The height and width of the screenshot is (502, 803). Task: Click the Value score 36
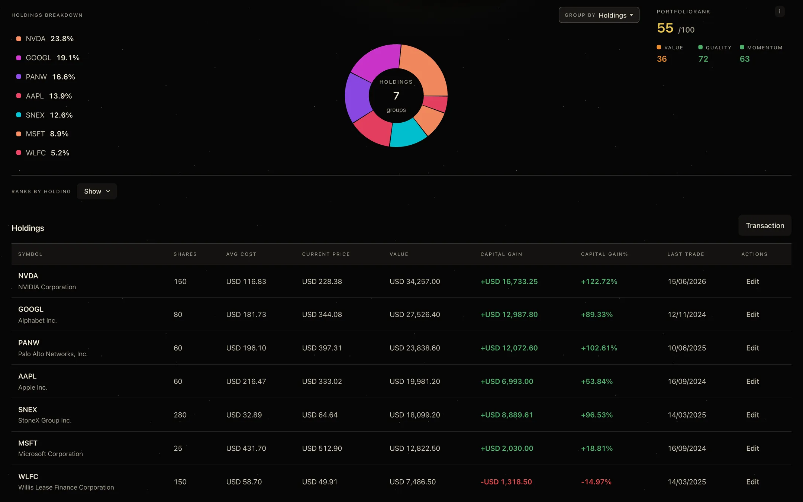pyautogui.click(x=662, y=59)
